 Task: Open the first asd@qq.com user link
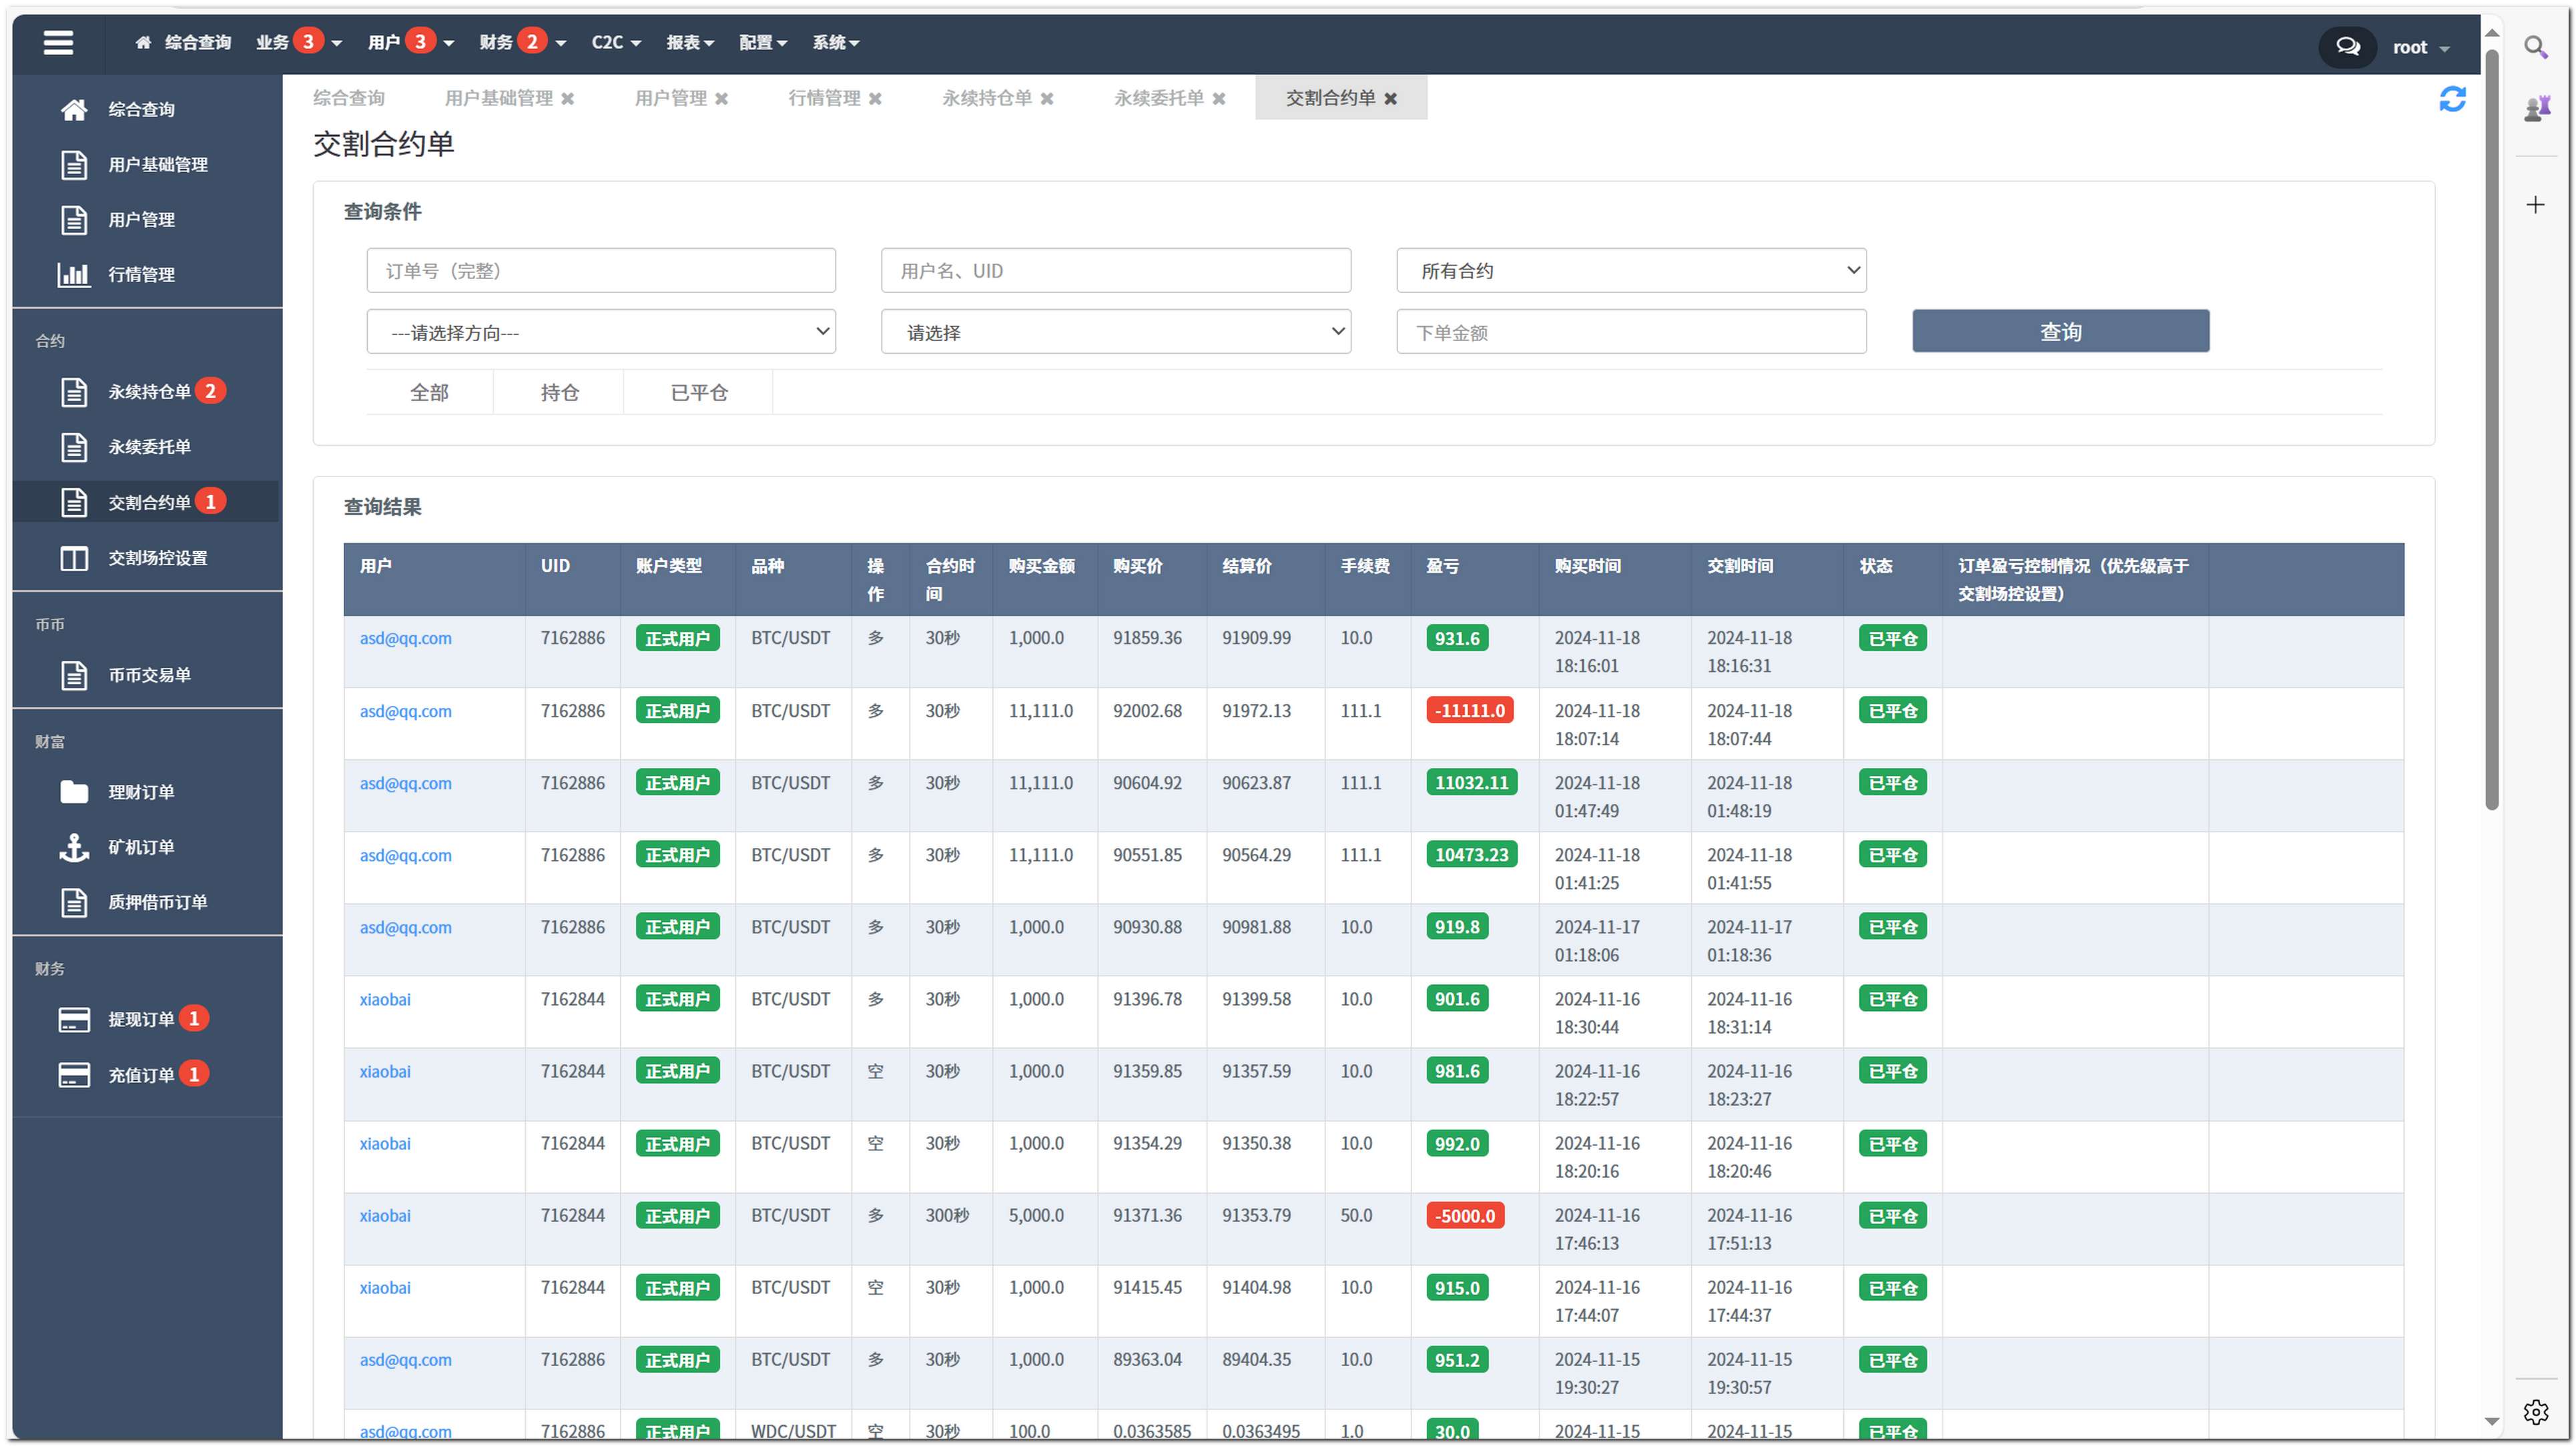[x=405, y=638]
